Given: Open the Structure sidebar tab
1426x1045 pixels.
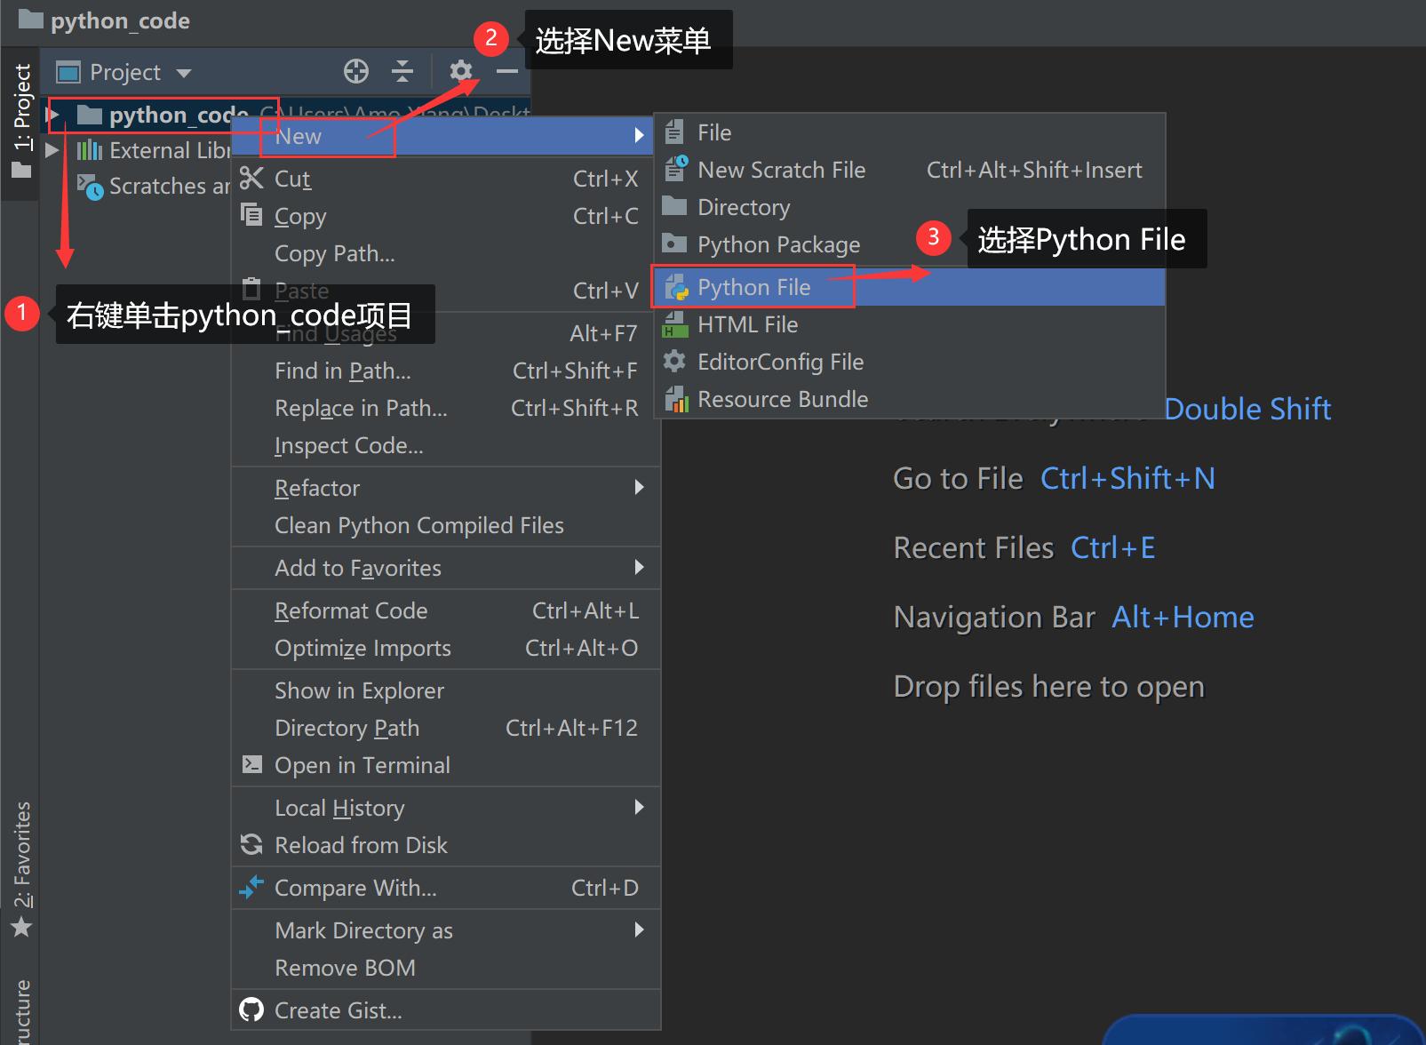Looking at the screenshot, I should coord(21,1012).
